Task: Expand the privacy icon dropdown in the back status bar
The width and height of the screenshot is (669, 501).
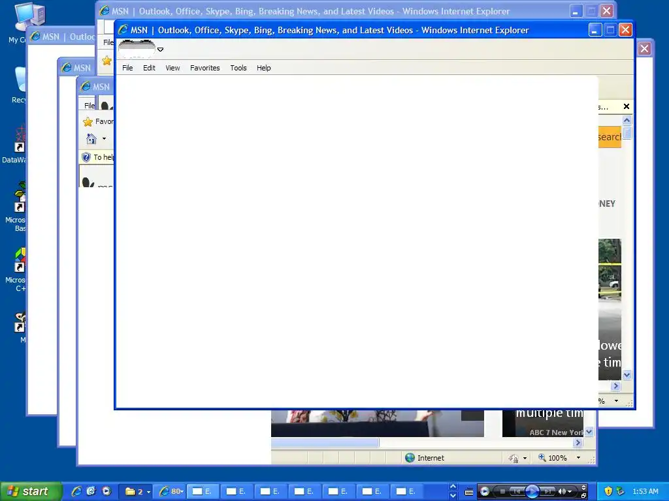Action: (x=525, y=459)
